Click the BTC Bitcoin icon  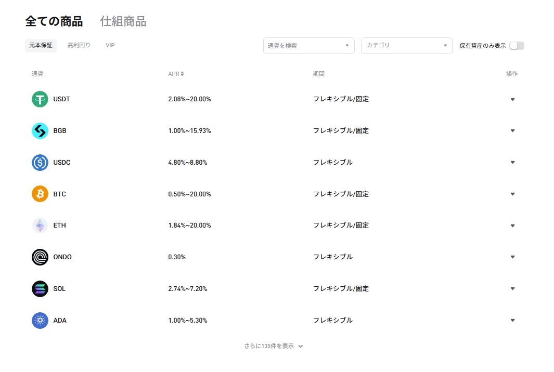point(40,194)
